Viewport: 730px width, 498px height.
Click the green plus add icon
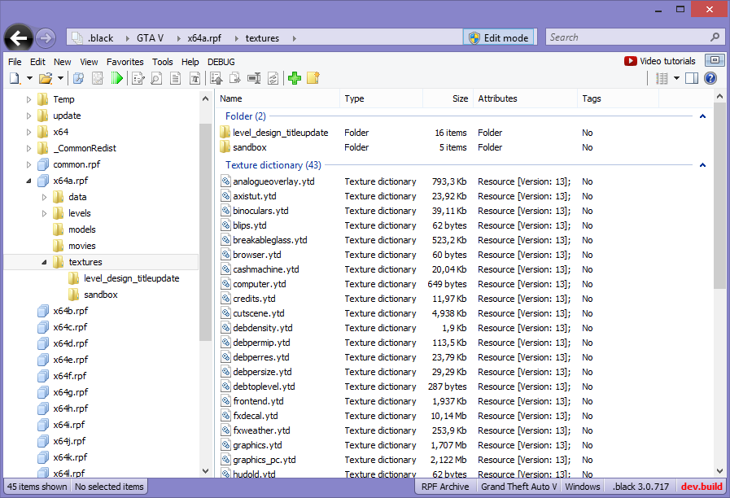295,78
